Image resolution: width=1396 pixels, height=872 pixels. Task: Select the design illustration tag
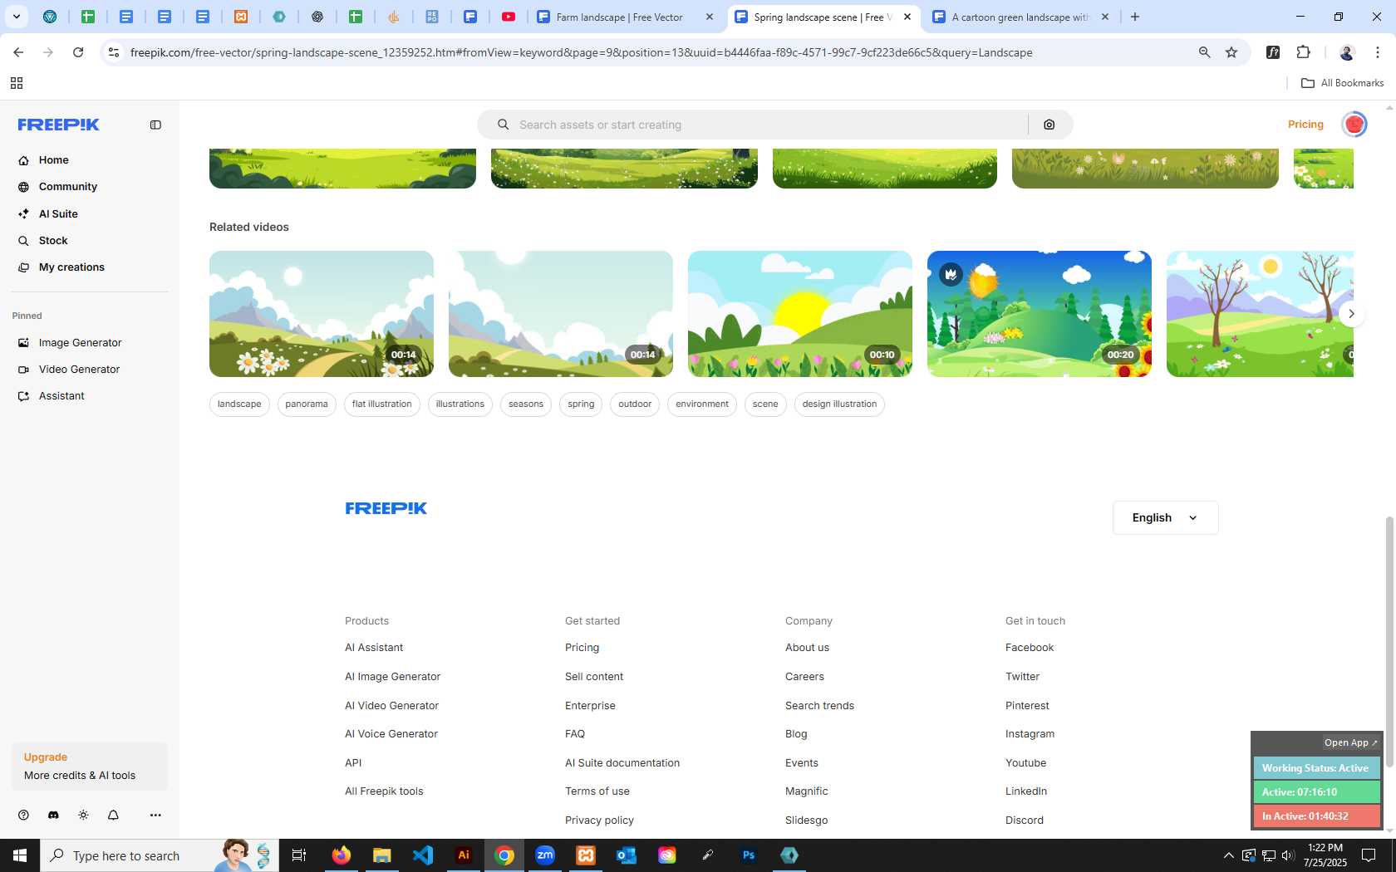[x=839, y=404]
